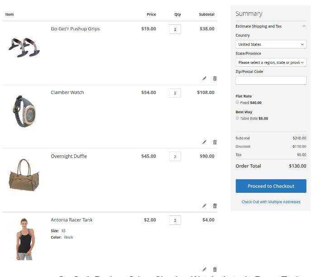Trash the Overnight Duffle item
Image resolution: width=312 pixels, height=277 pixels.
pos(215,206)
